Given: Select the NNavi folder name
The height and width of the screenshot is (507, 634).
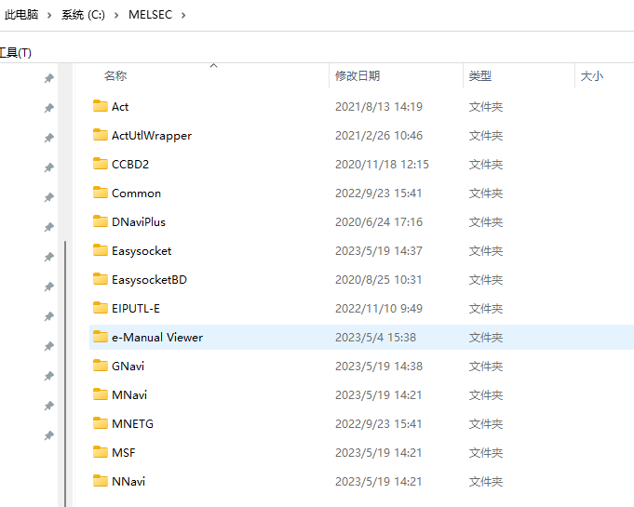Looking at the screenshot, I should [x=128, y=482].
